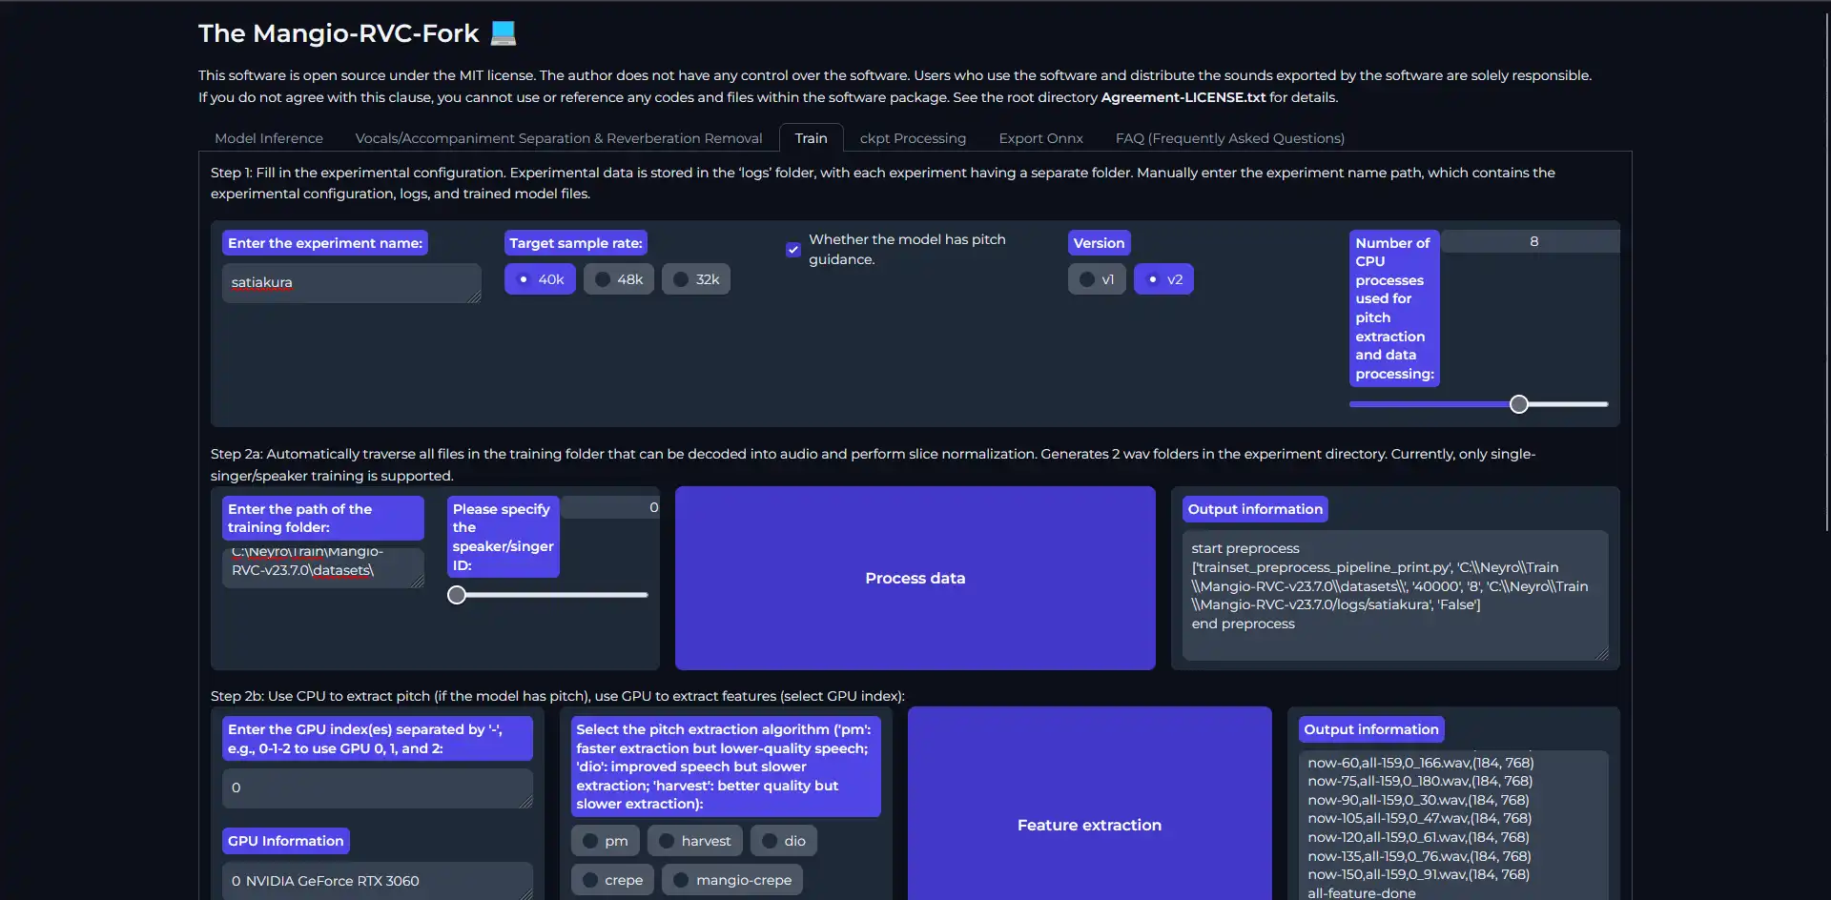
Task: Click the laptop emoji icon beside the title
Action: click(x=504, y=33)
